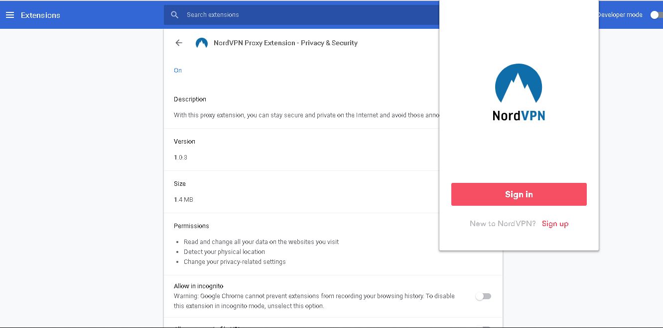The image size is (663, 328).
Task: Click the Size heading
Action: coord(180,184)
